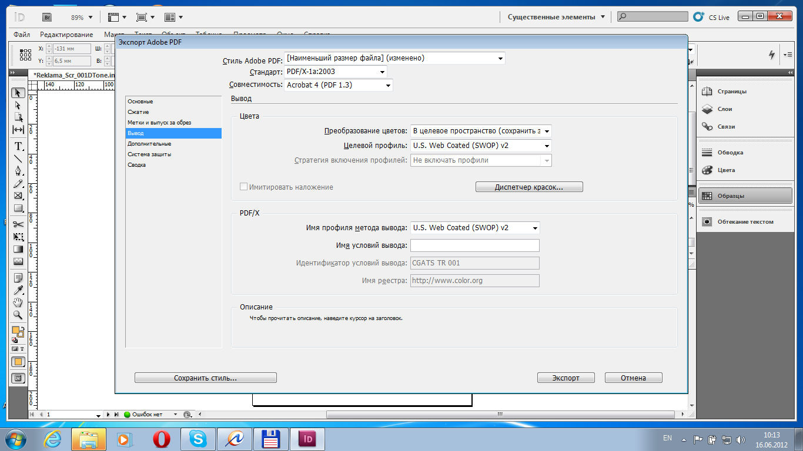Open the Файл menu
This screenshot has height=451, width=803.
point(22,35)
